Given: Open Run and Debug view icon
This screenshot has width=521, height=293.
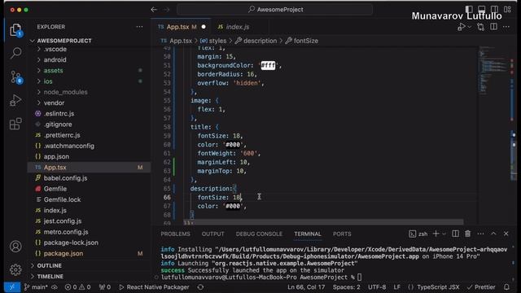Looking at the screenshot, I should 15,100.
